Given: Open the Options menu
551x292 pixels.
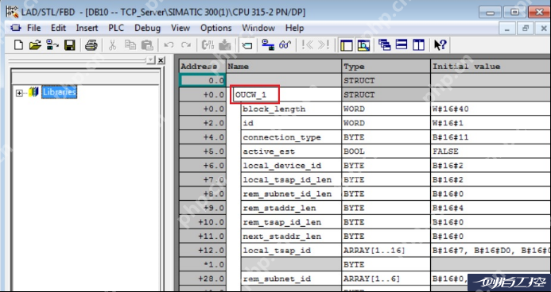Looking at the screenshot, I should 216,28.
